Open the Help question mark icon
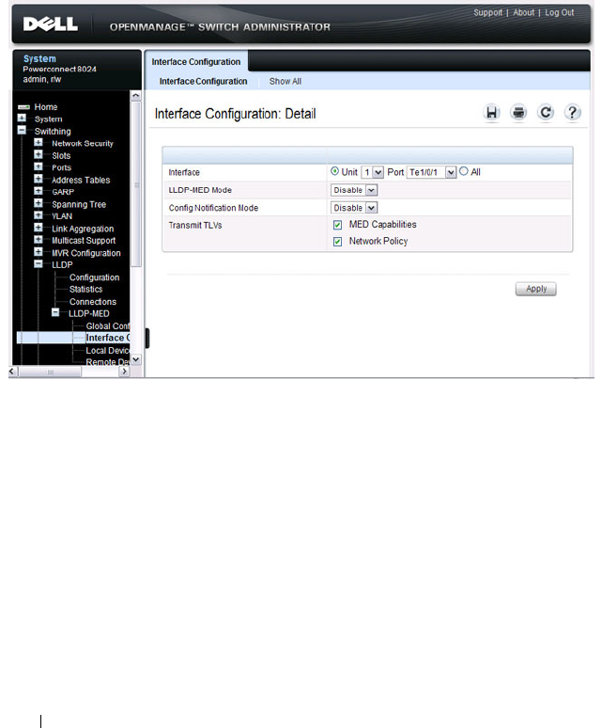The height and width of the screenshot is (728, 602). pos(572,113)
